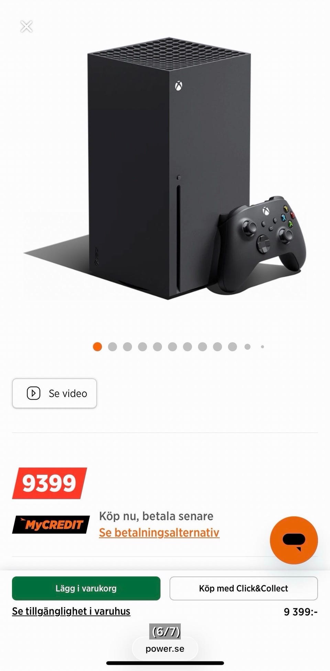Jump to the fifth carousel dot
The height and width of the screenshot is (671, 330).
click(x=157, y=347)
